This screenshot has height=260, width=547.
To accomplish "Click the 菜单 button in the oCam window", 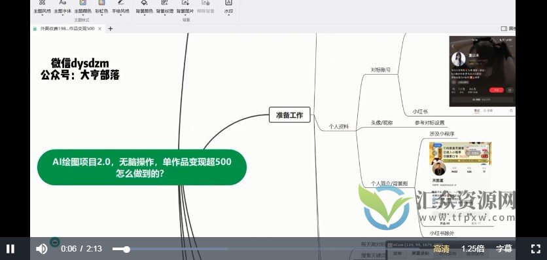I will tap(397, 253).
